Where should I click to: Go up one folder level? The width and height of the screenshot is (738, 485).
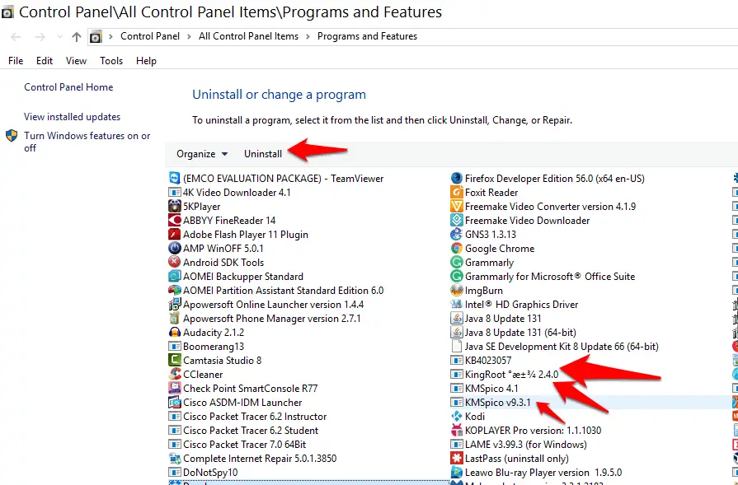pyautogui.click(x=76, y=37)
